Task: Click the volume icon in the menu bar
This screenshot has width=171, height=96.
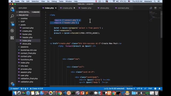Action: pyautogui.click(x=118, y=1)
